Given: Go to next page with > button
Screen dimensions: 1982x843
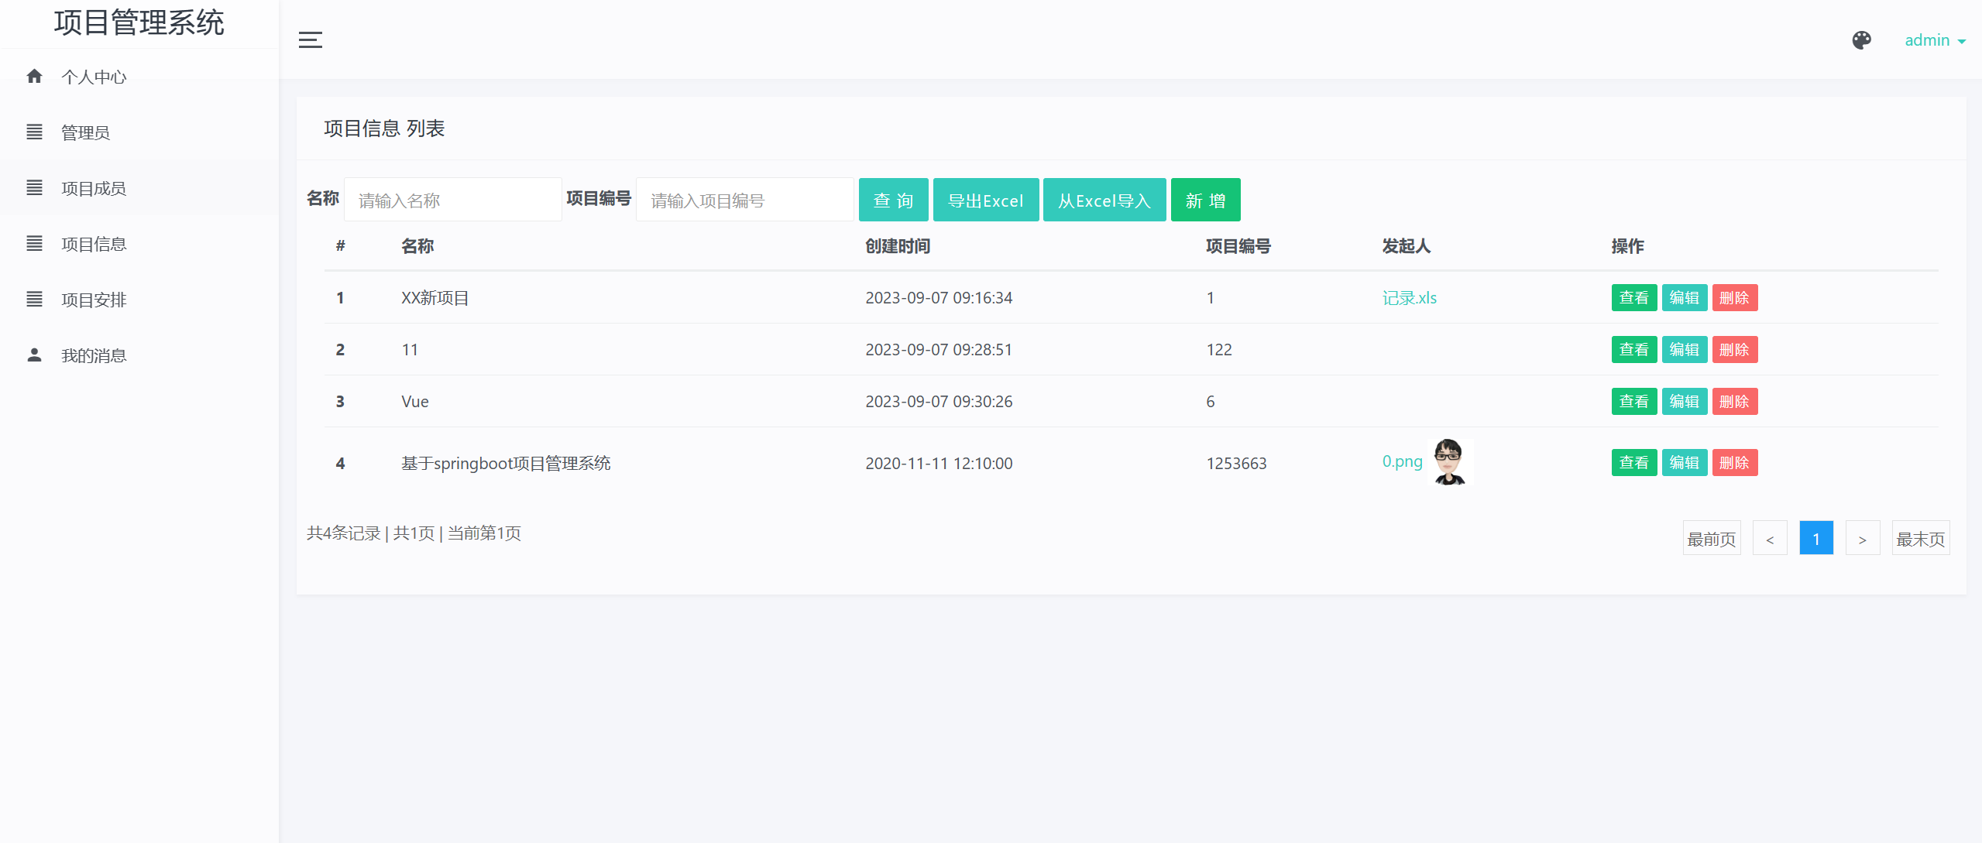Looking at the screenshot, I should 1862,539.
